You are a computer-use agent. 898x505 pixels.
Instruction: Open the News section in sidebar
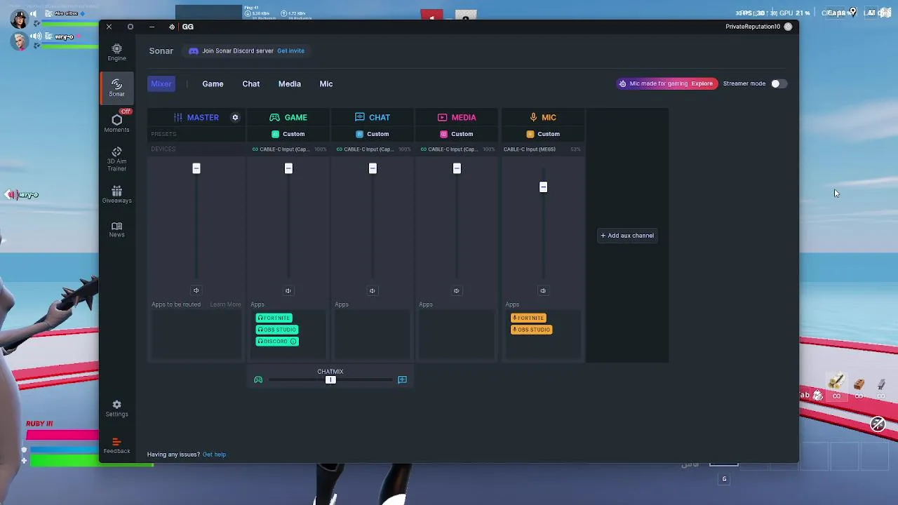point(116,229)
